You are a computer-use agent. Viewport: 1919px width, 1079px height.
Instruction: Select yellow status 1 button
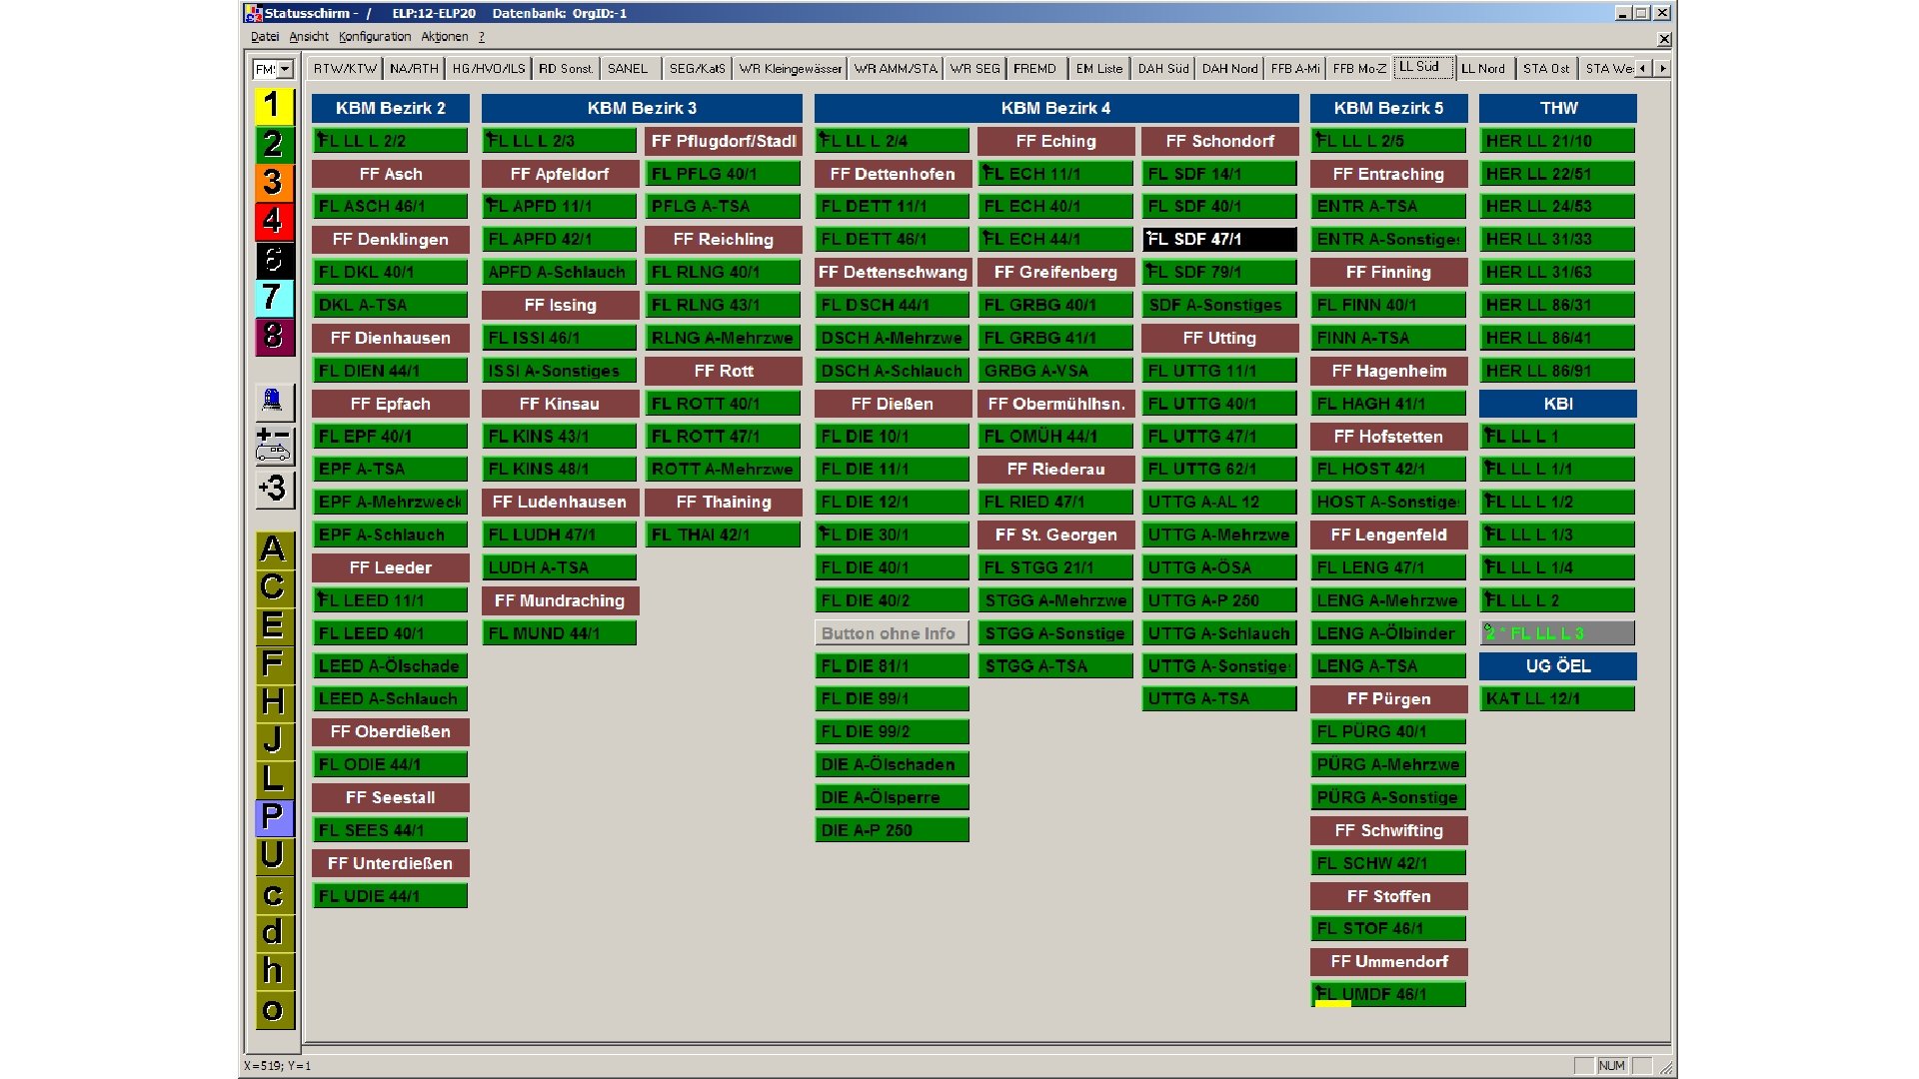pos(272,106)
